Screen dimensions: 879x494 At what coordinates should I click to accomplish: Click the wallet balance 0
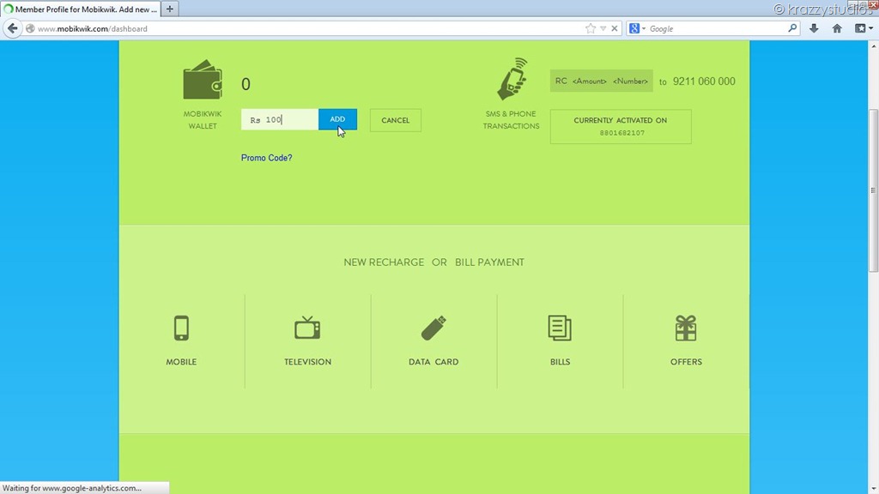[x=246, y=84]
